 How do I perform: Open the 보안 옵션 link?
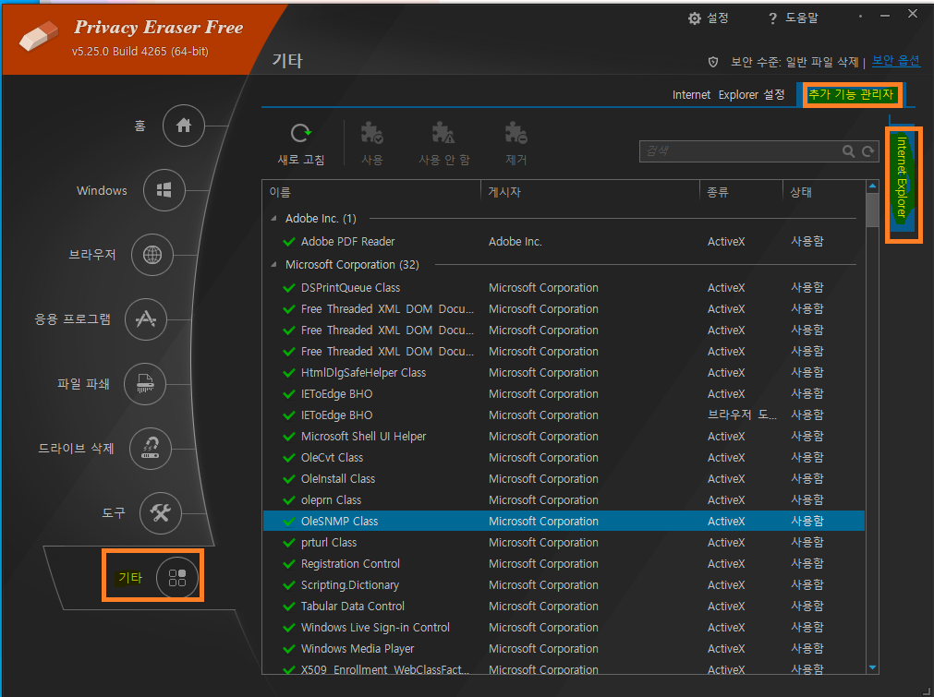click(896, 61)
